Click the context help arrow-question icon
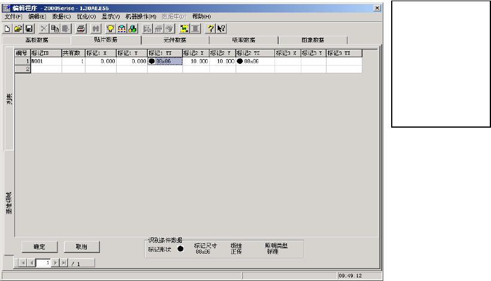 click(x=221, y=28)
